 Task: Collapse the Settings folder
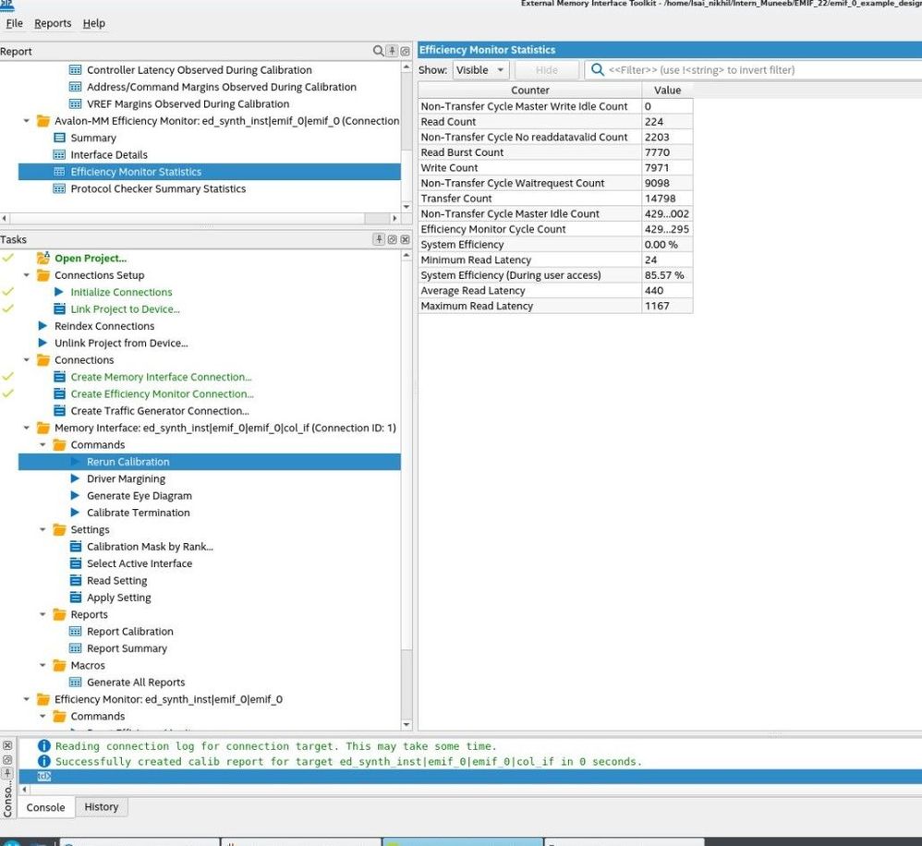point(42,530)
